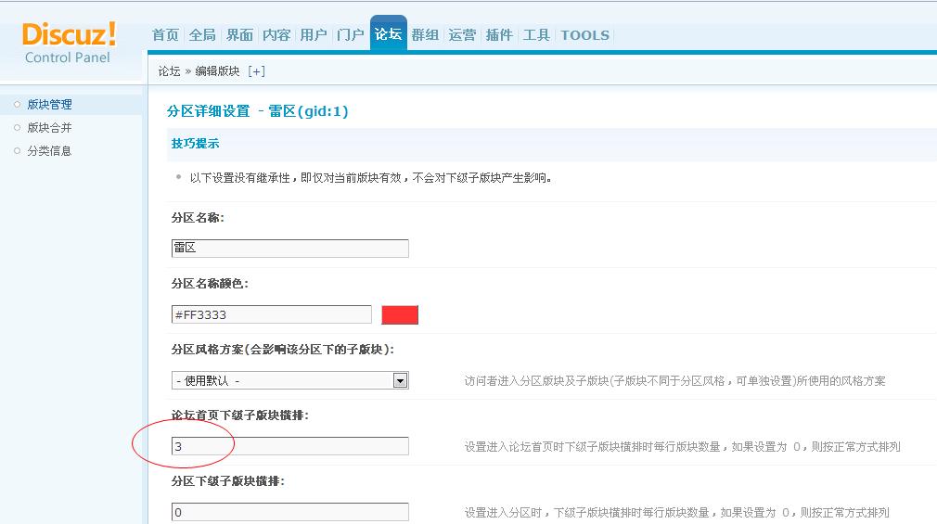Click the 技巧提示 heading

pyautogui.click(x=196, y=144)
